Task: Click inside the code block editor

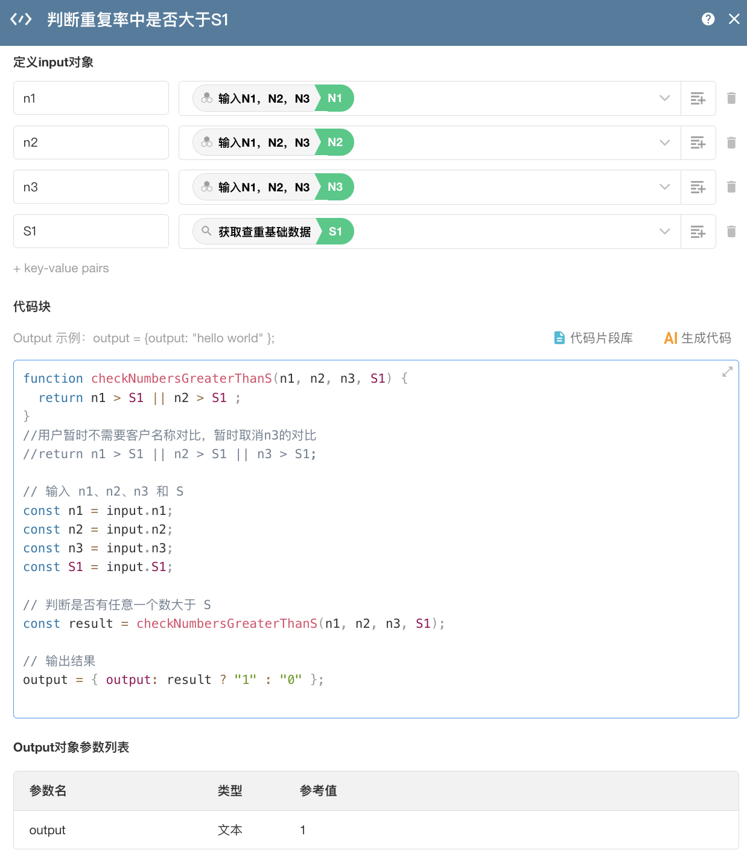Action: pyautogui.click(x=483, y=543)
